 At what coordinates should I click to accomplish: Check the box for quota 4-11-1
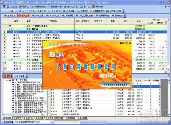point(49,111)
